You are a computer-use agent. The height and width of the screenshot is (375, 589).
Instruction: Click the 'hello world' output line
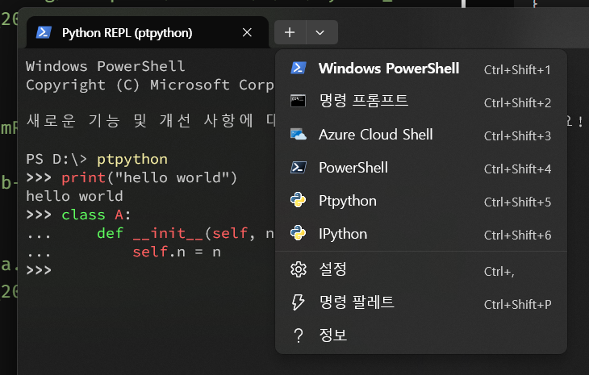74,196
